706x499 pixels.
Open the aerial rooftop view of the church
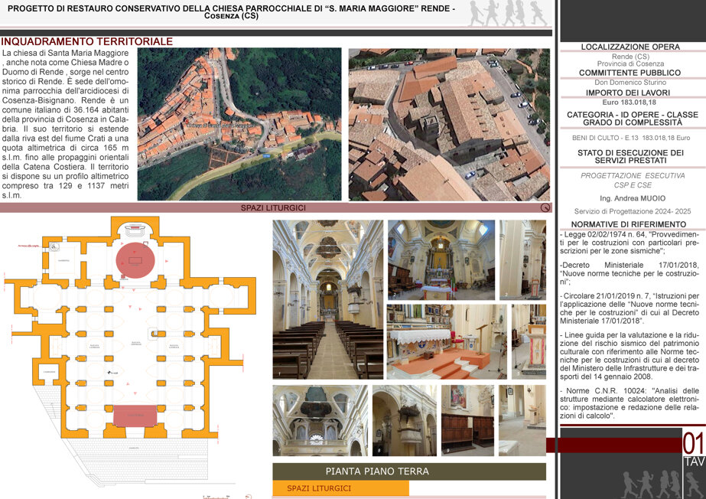[x=449, y=124]
